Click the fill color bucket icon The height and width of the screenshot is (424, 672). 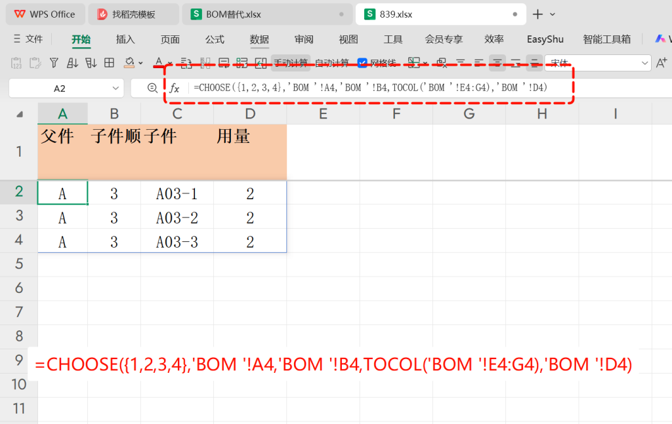pos(129,63)
